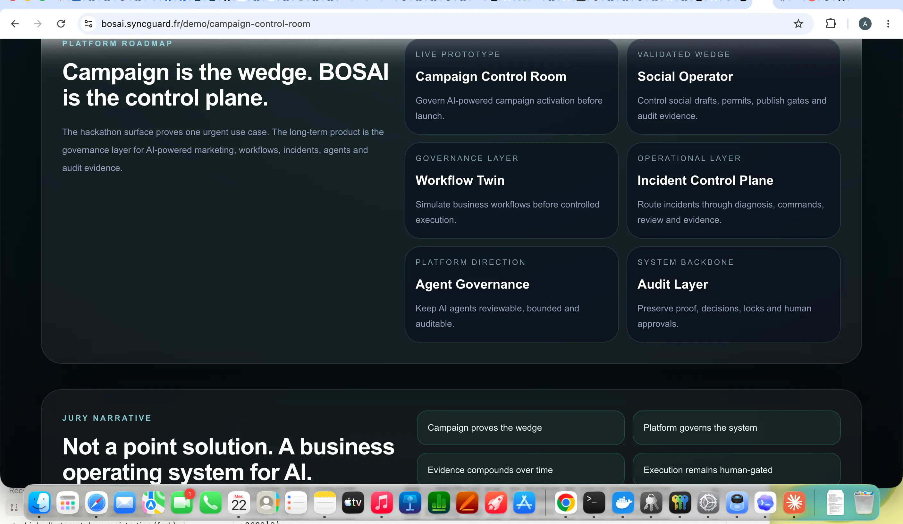Open the Agent Governance card
The height and width of the screenshot is (524, 903).
coord(512,294)
